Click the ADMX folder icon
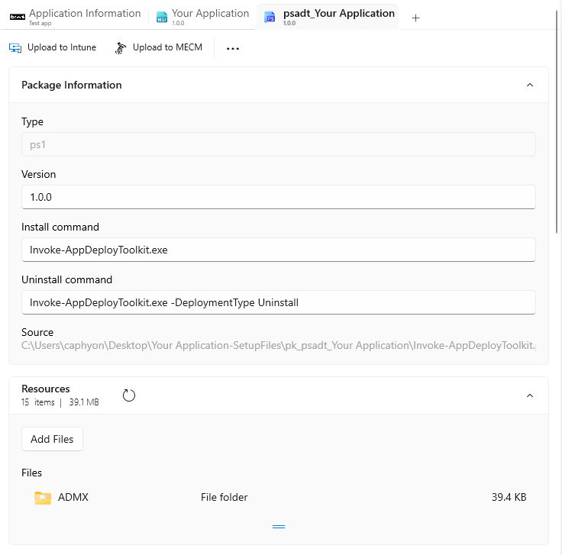This screenshot has width=562, height=555. pyautogui.click(x=43, y=498)
